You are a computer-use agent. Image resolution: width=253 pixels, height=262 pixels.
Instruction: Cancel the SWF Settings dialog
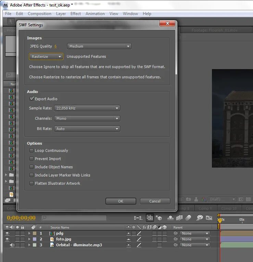point(155,201)
